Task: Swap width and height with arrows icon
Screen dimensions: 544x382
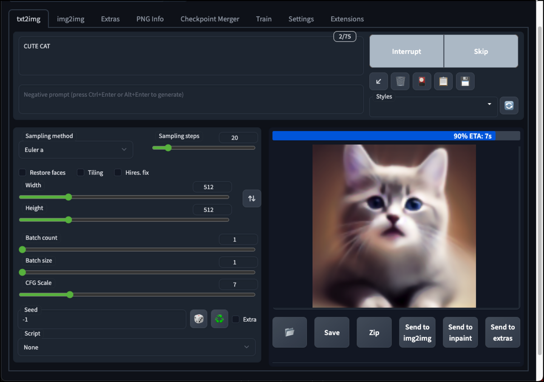Action: tap(252, 198)
